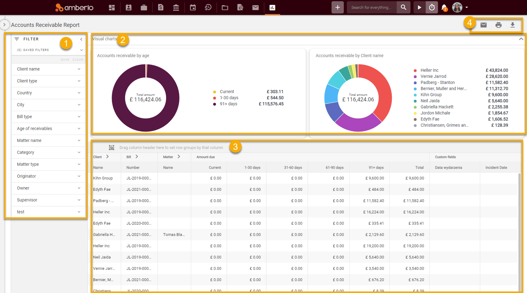527x293 pixels.
Task: Open the user profile menu
Action: pyautogui.click(x=457, y=7)
